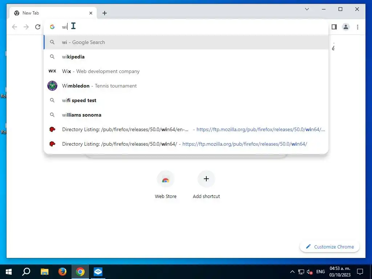Go back using the left arrow
The image size is (372, 279).
point(15,27)
